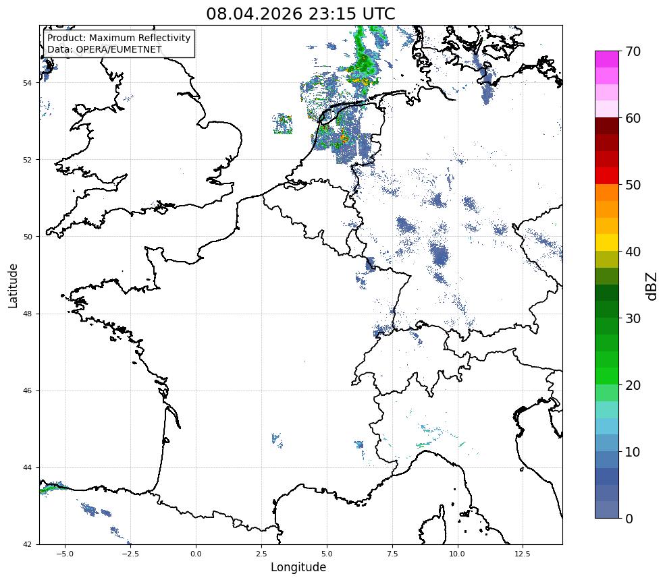Viewport: 665px width, 580px height.
Task: Click the colorbar tick label 70
Action: coord(633,51)
